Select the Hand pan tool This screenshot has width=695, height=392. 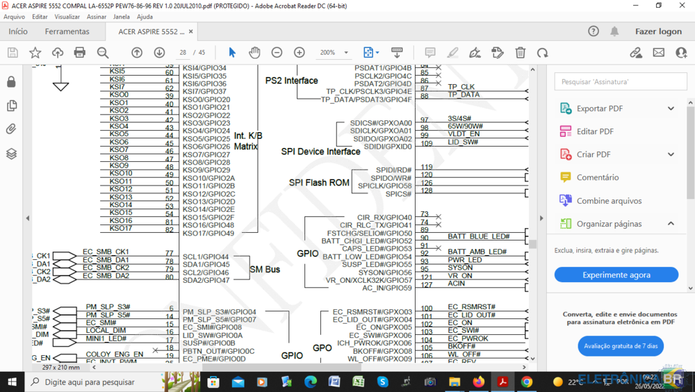[254, 53]
